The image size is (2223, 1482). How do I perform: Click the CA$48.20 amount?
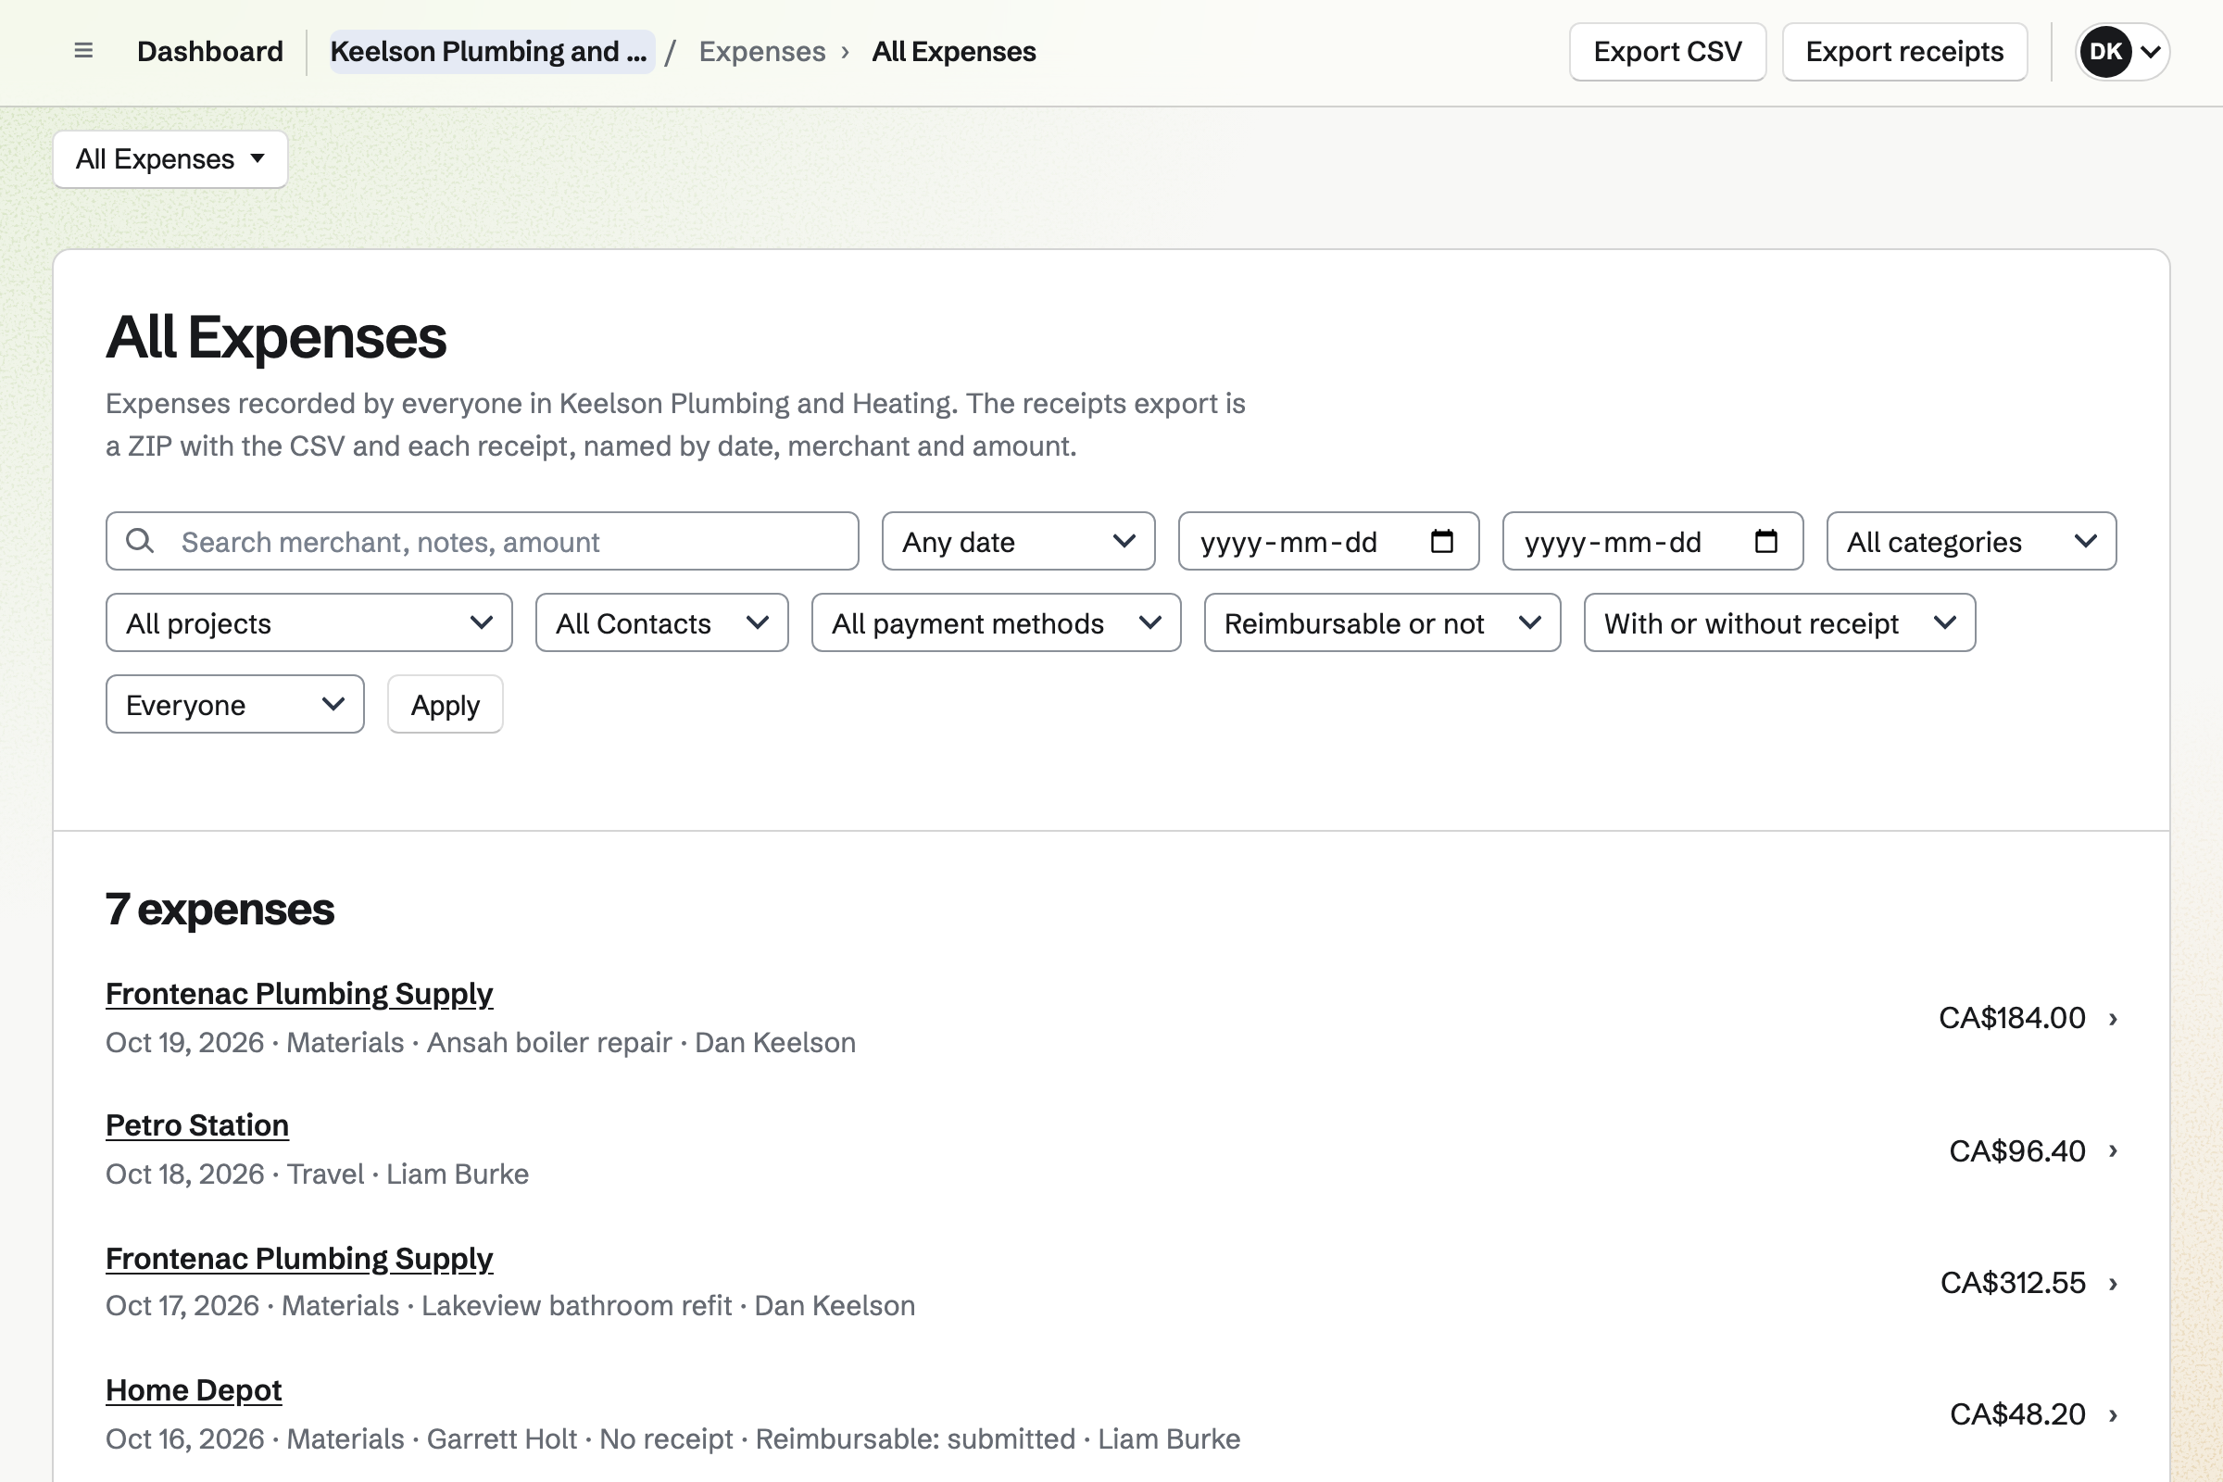2017,1414
